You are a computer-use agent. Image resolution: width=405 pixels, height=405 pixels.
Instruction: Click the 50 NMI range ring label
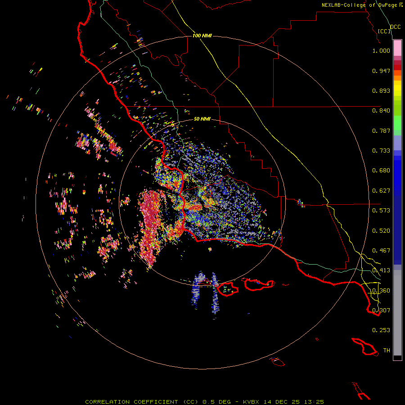tap(202, 119)
